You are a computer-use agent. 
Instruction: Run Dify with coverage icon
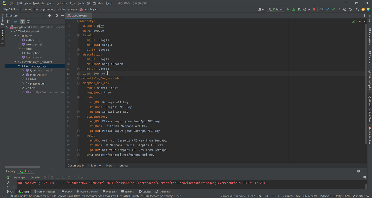tap(299, 10)
